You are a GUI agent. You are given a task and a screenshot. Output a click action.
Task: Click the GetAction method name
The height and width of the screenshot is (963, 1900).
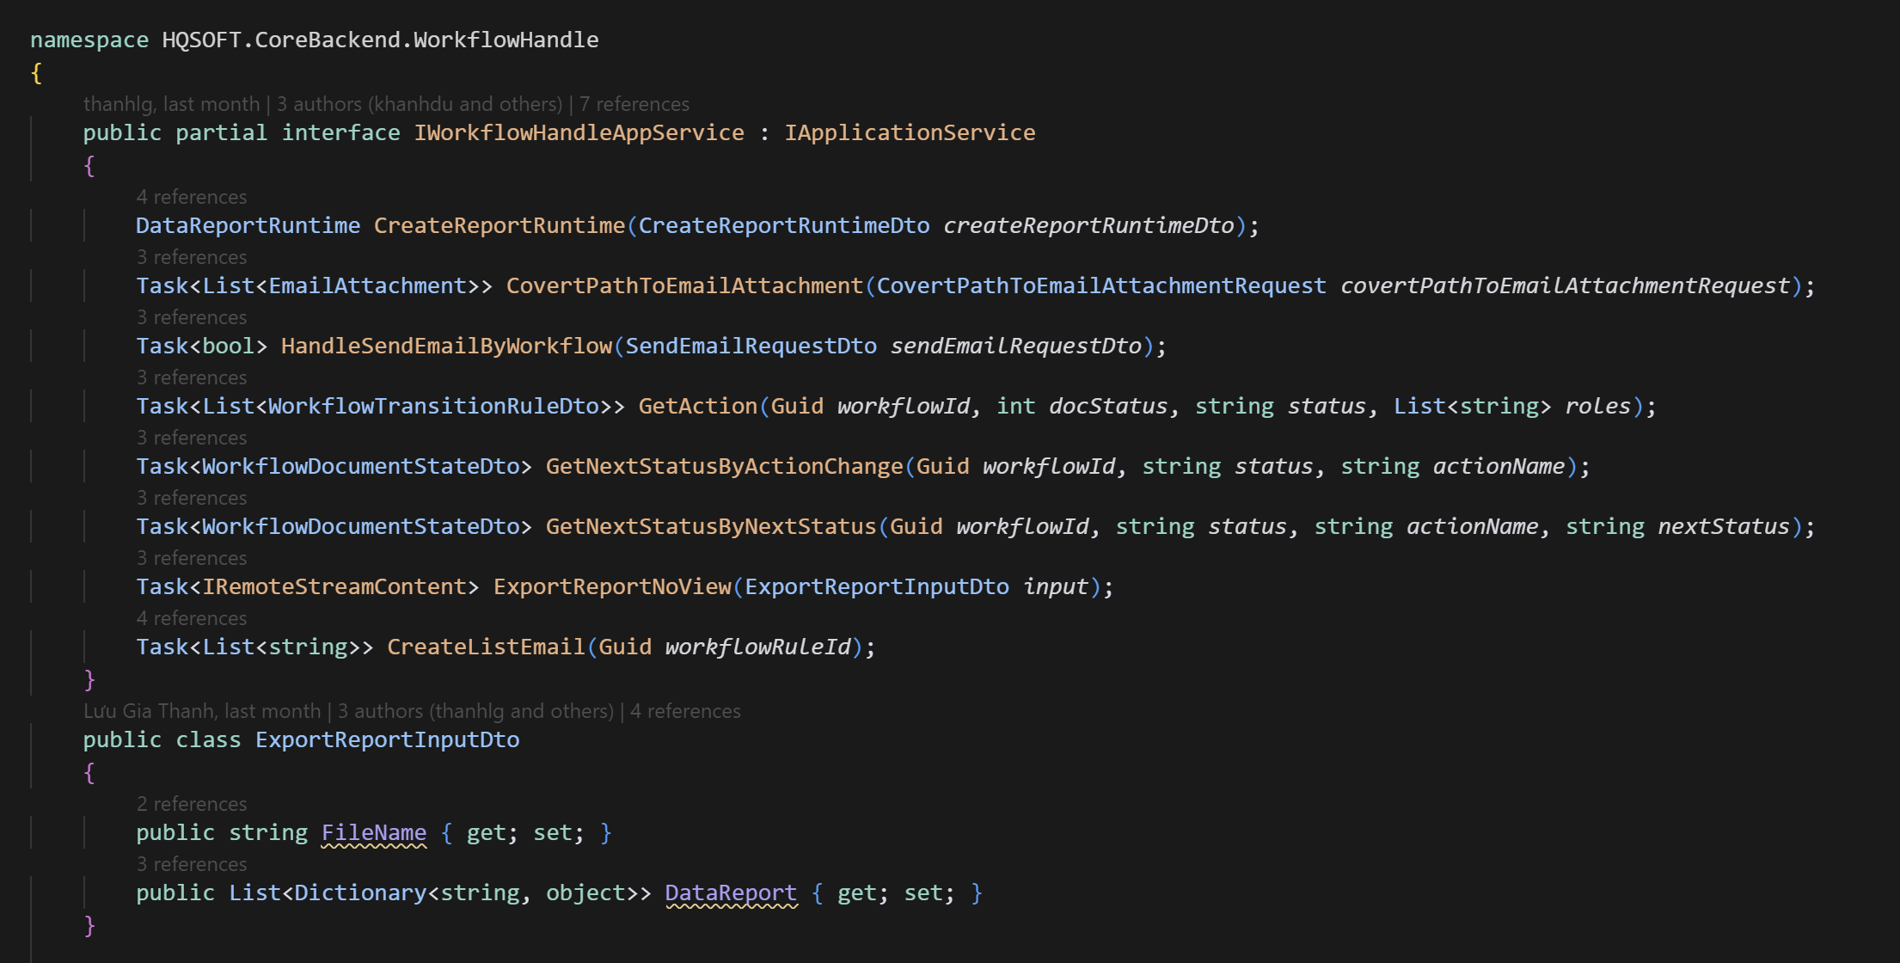697,406
